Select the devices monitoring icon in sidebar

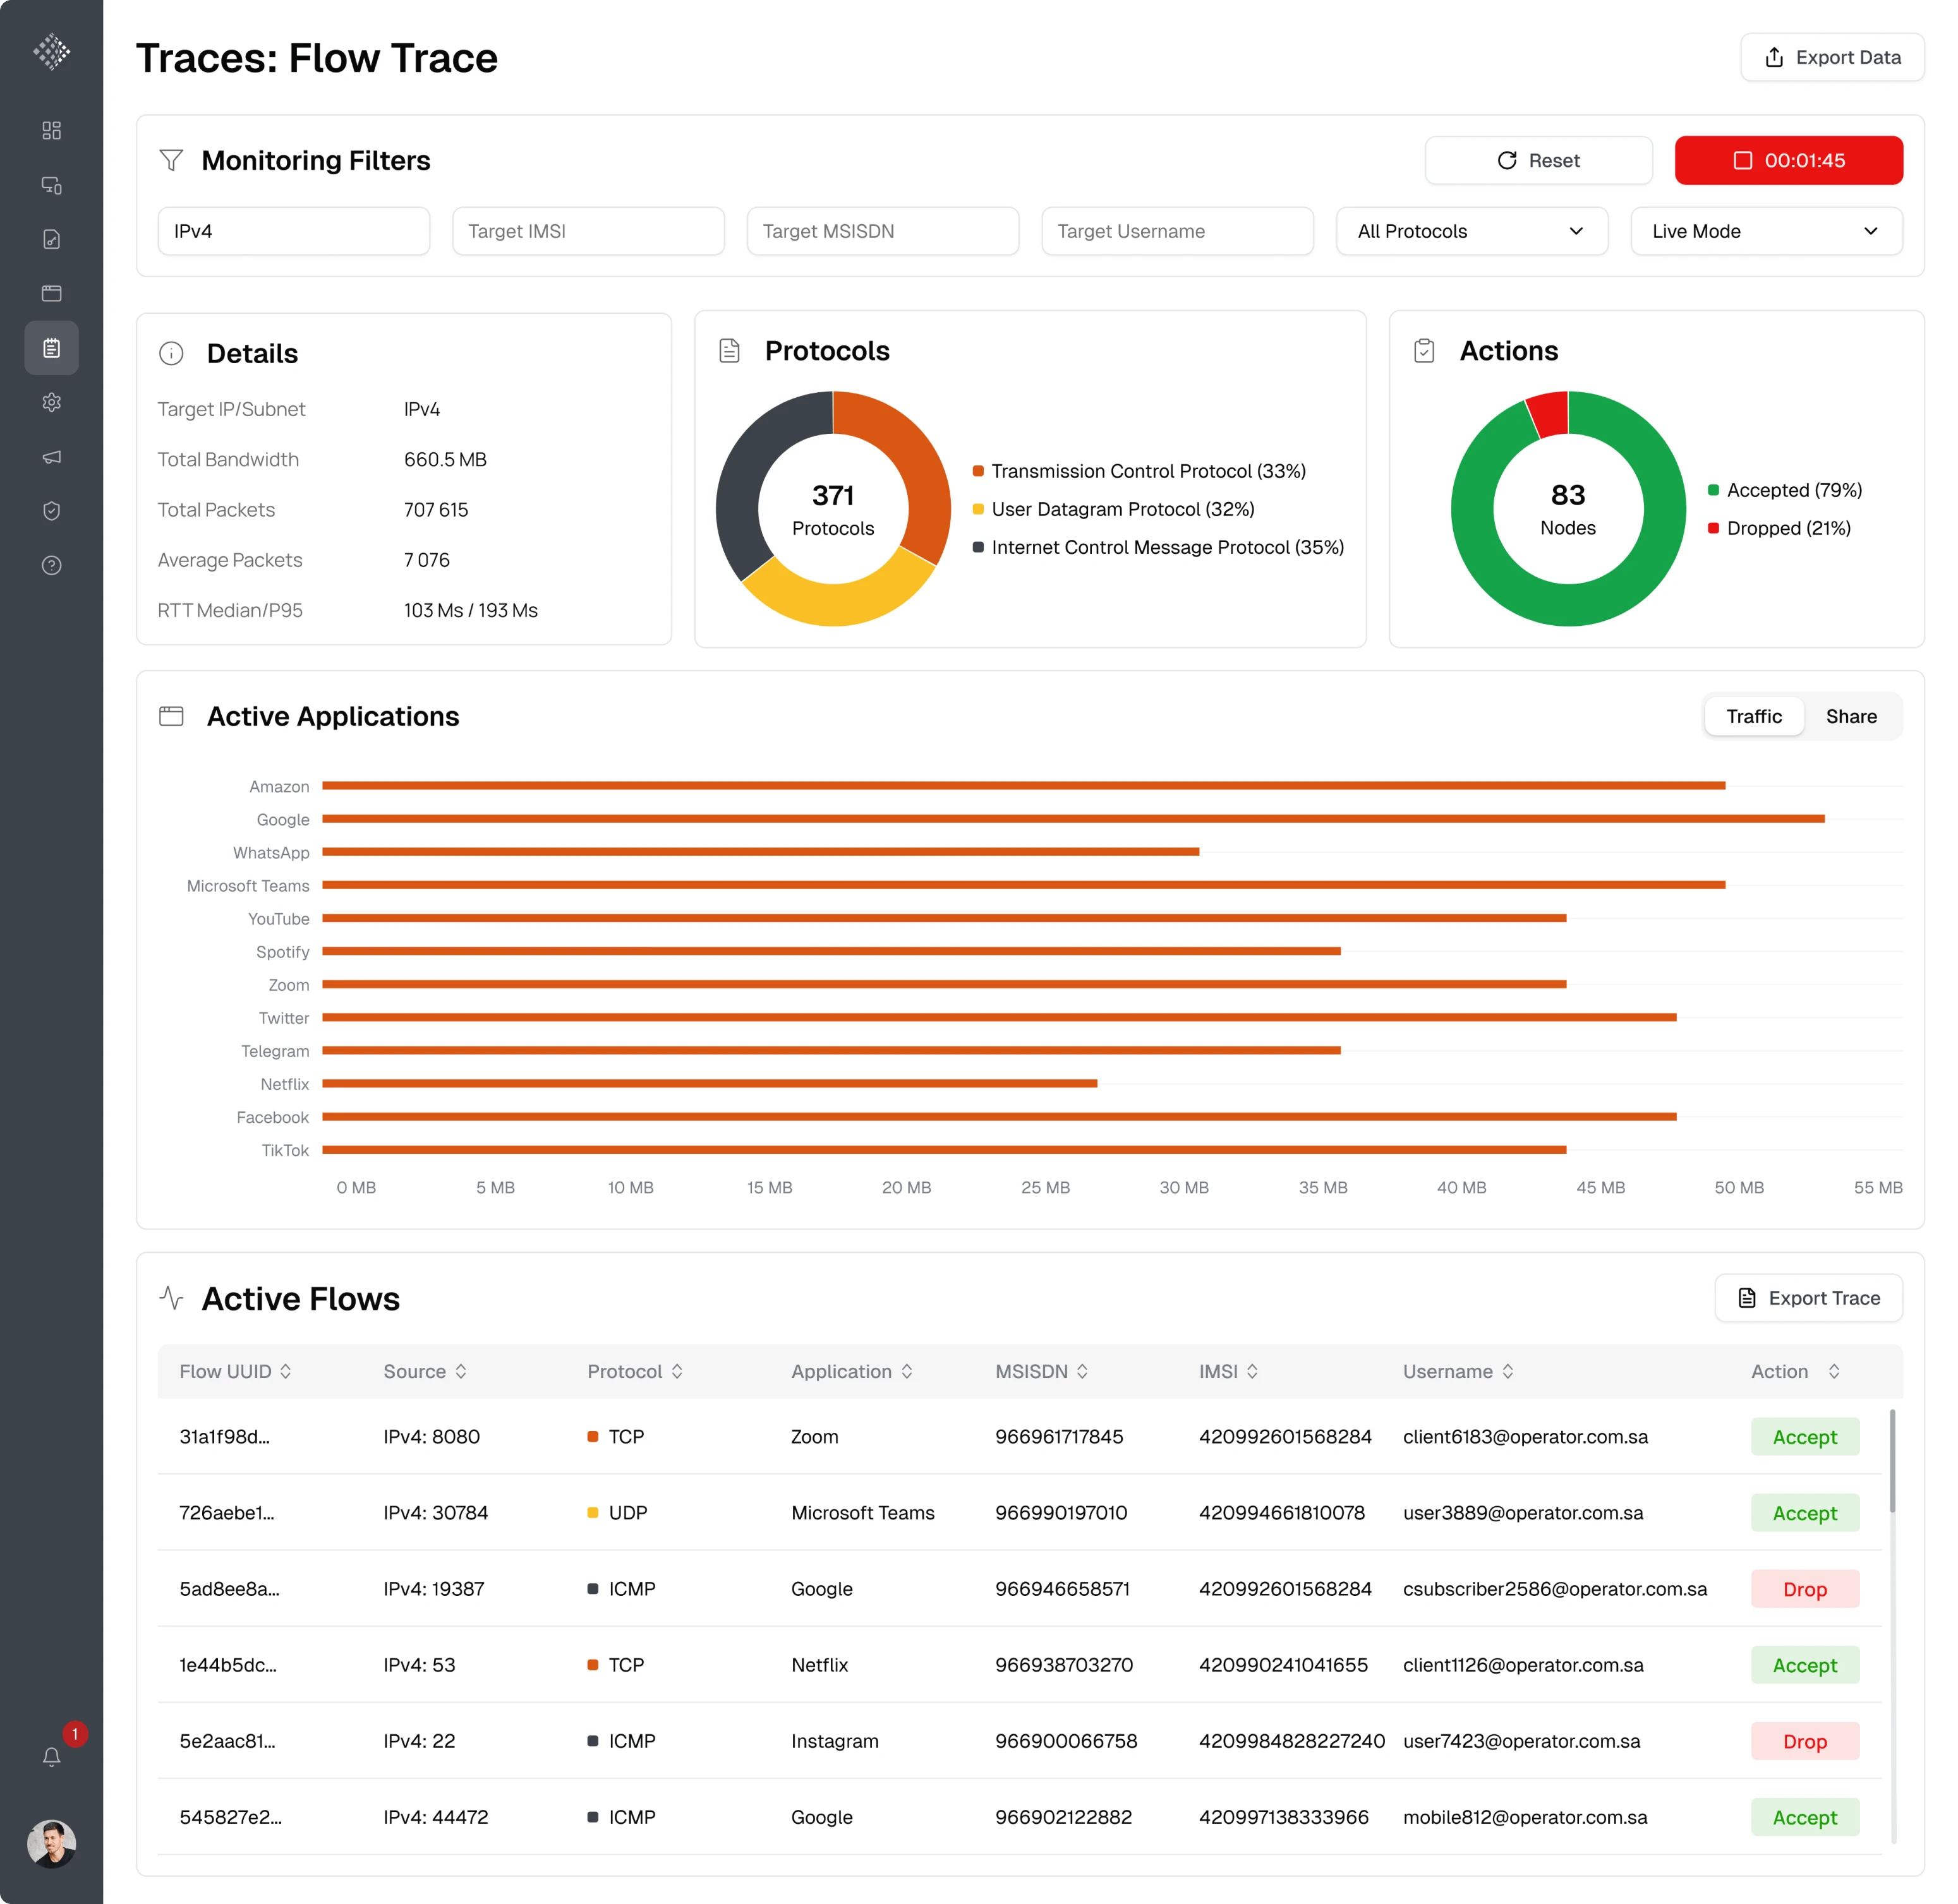pyautogui.click(x=51, y=186)
